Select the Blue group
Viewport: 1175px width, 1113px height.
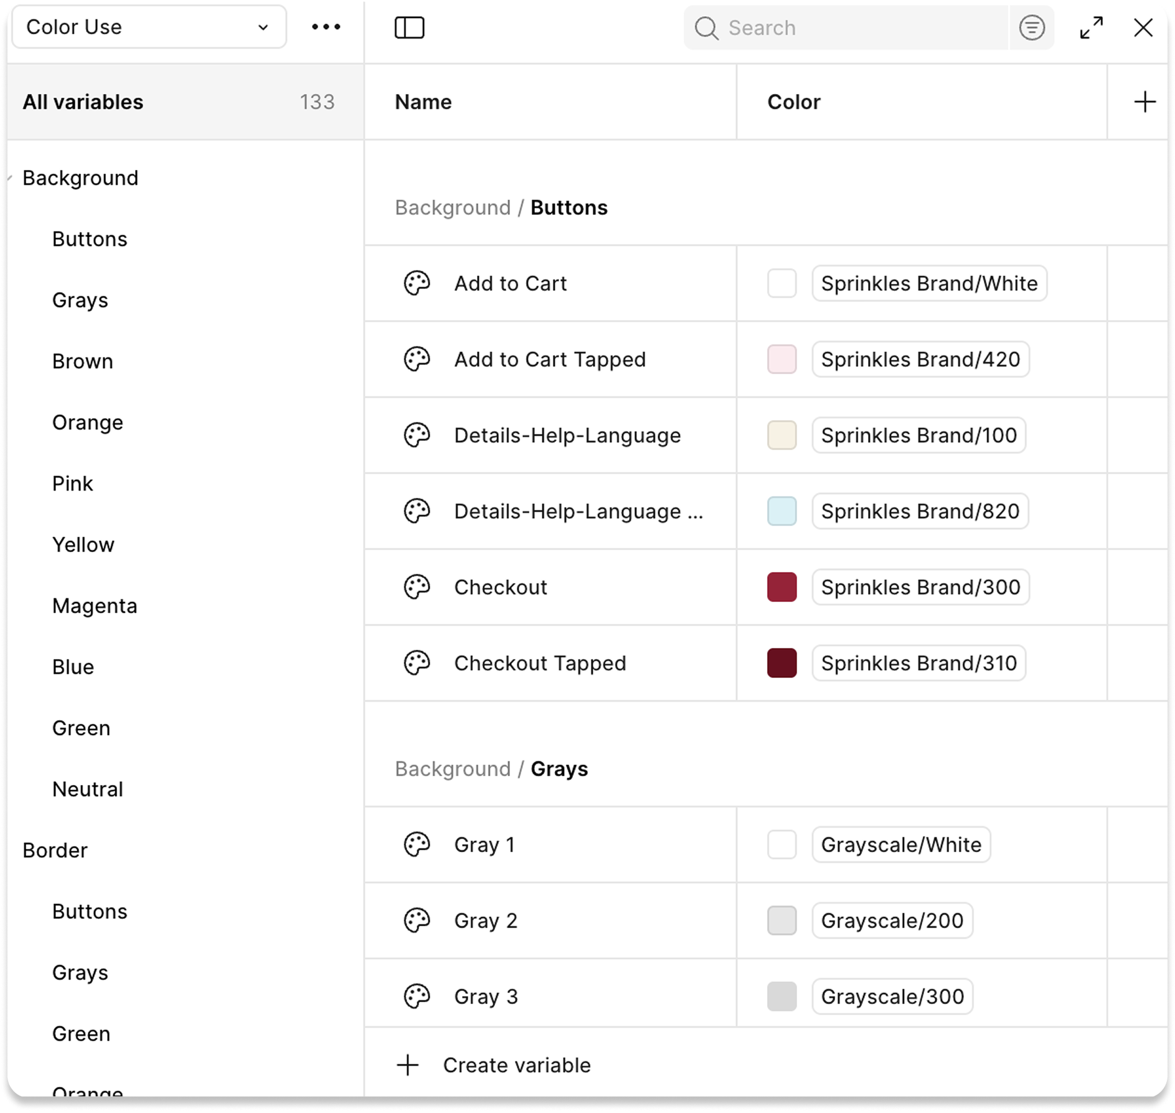(73, 667)
